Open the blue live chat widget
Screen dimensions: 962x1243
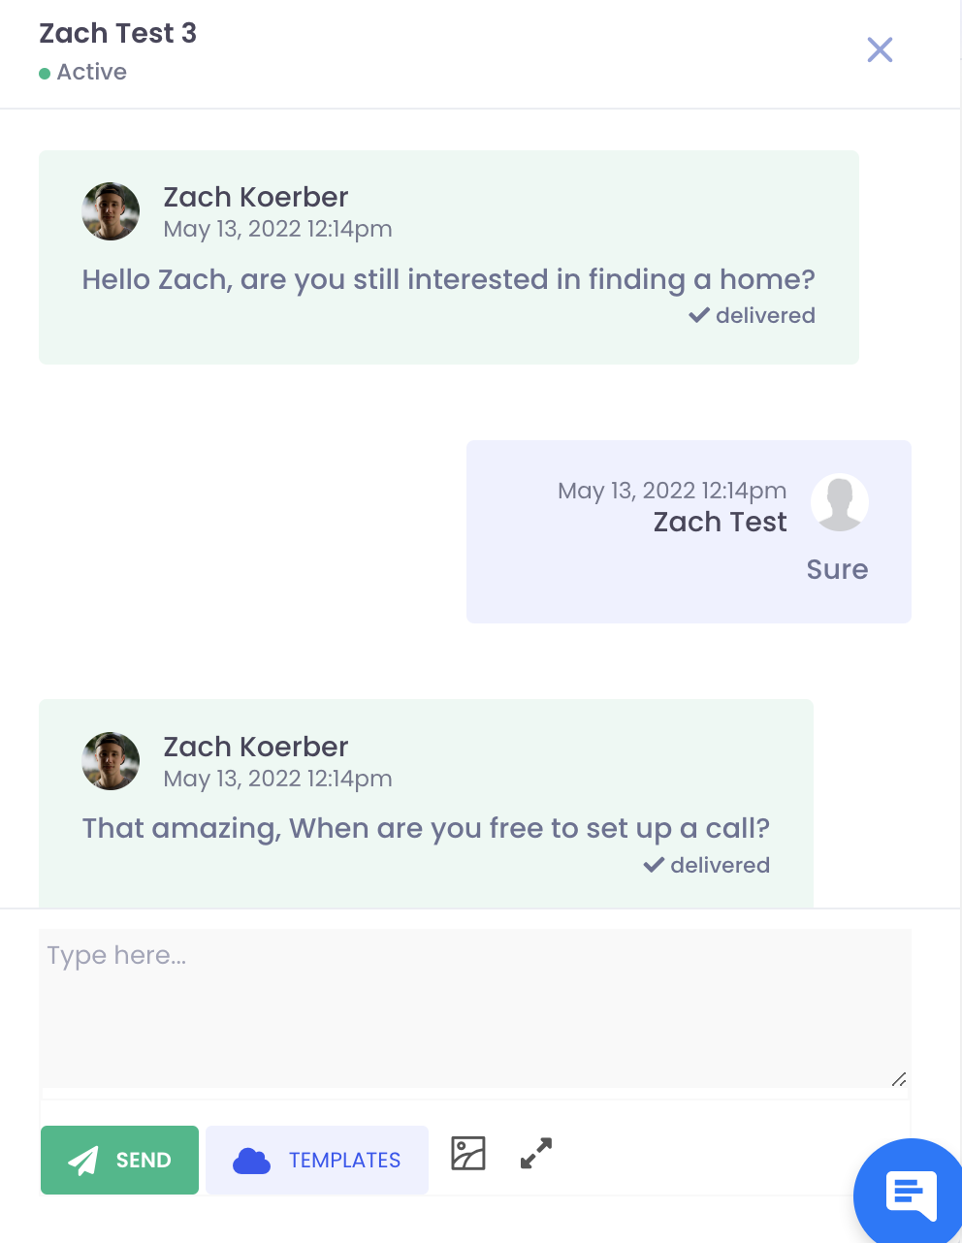pyautogui.click(x=910, y=1195)
